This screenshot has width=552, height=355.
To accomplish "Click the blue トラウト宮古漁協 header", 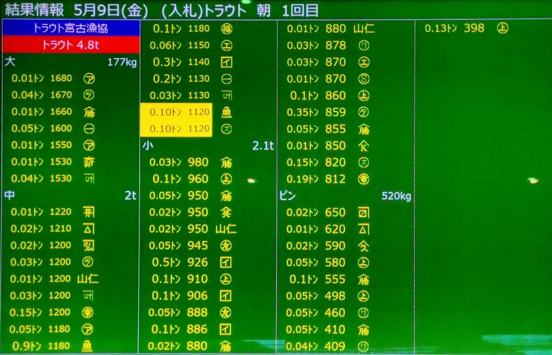I will click(x=71, y=29).
